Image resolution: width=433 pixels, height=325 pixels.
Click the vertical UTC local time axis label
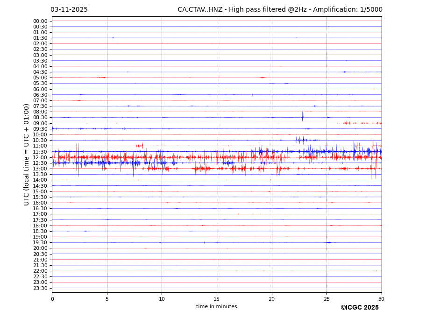pos(27,154)
